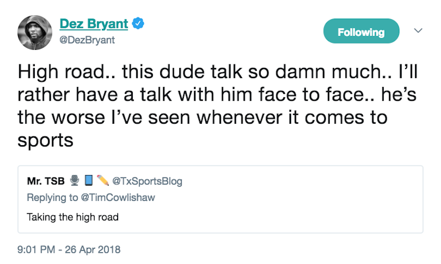Click the phone emoji next to Mr. TSB

point(89,181)
